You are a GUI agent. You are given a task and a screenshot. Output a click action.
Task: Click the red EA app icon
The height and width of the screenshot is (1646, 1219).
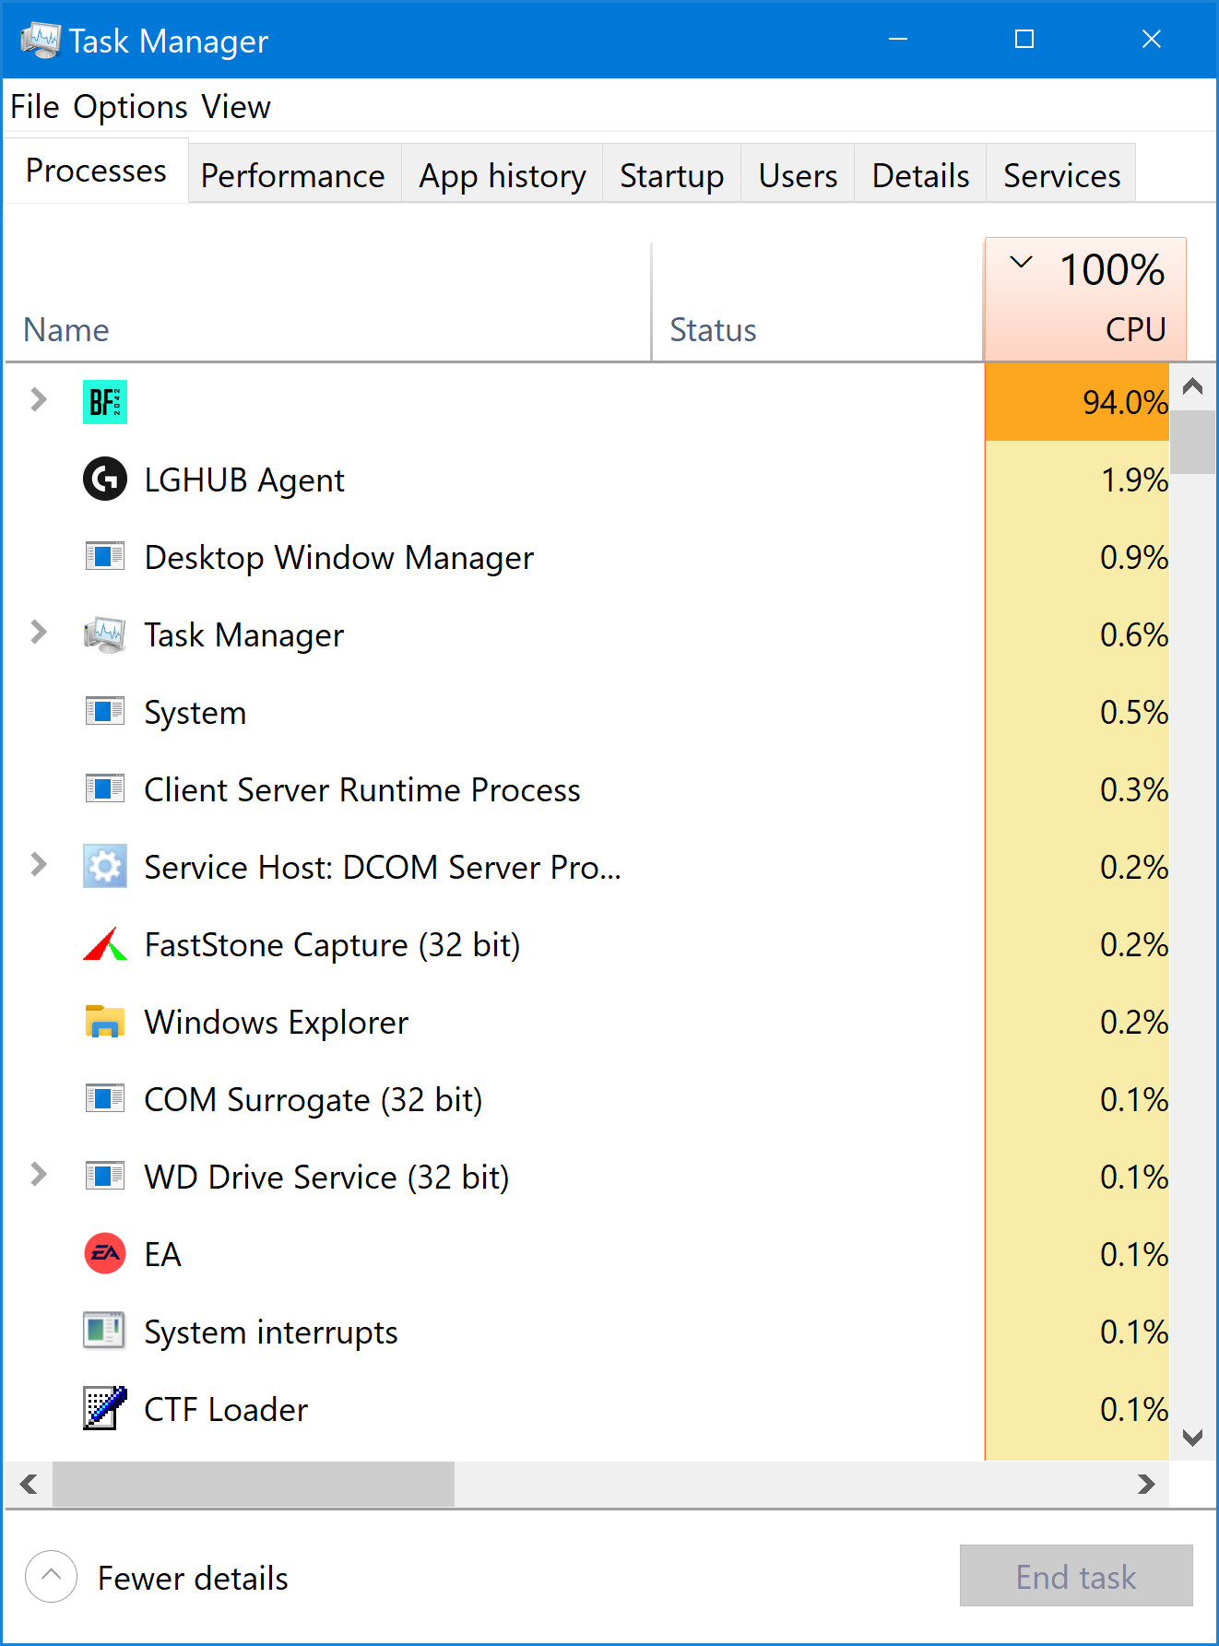pyautogui.click(x=105, y=1254)
